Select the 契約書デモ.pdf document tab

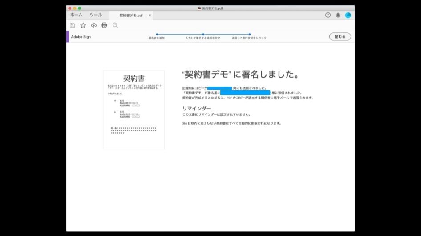(x=131, y=15)
